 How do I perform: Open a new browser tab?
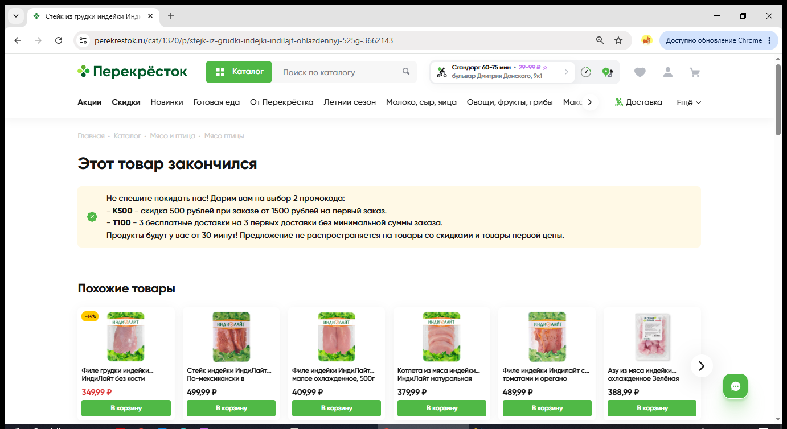click(171, 16)
